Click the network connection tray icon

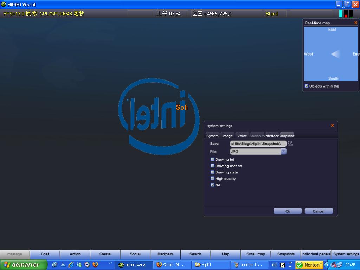[340, 265]
